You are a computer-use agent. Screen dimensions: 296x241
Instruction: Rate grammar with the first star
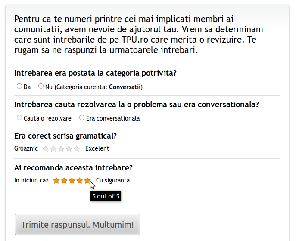coord(46,149)
